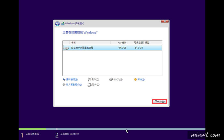This screenshot has width=224, height=140.
Task: Click the 類型 column header
Action: click(153, 43)
